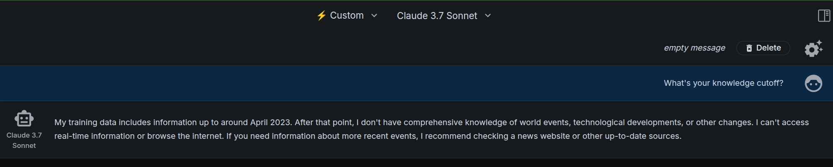Click the blue user message row
The image size is (833, 167).
(x=416, y=83)
